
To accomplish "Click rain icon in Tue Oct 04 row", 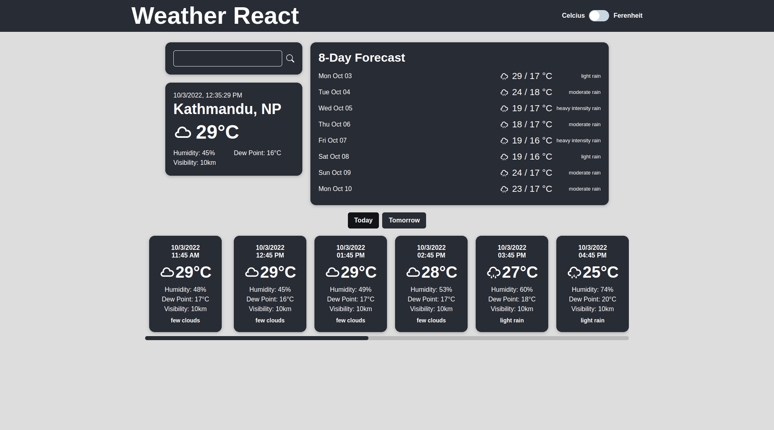I will coord(504,92).
